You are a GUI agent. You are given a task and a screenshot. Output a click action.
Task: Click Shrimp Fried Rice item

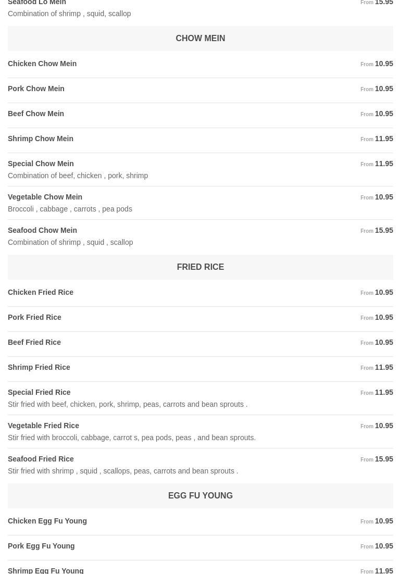coord(39,367)
